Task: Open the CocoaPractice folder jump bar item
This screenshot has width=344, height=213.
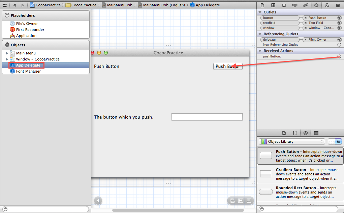Action: click(x=81, y=5)
